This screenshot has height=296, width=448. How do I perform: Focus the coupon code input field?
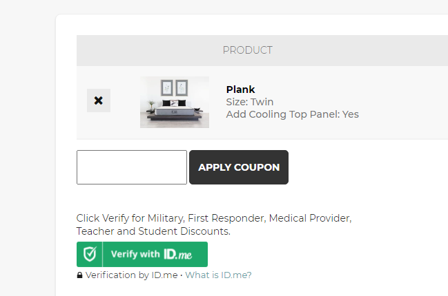point(132,167)
